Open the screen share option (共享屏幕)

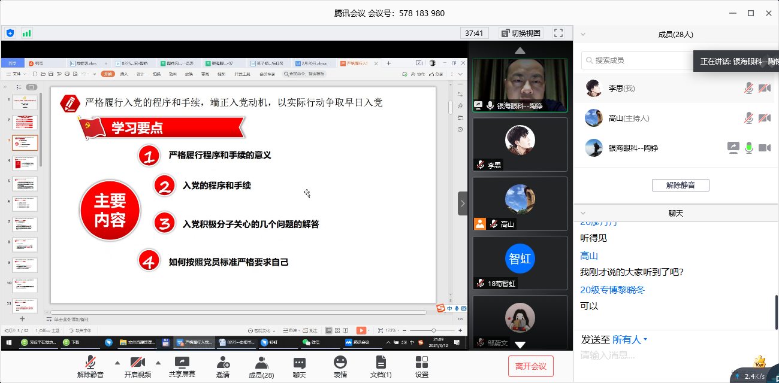pos(182,366)
